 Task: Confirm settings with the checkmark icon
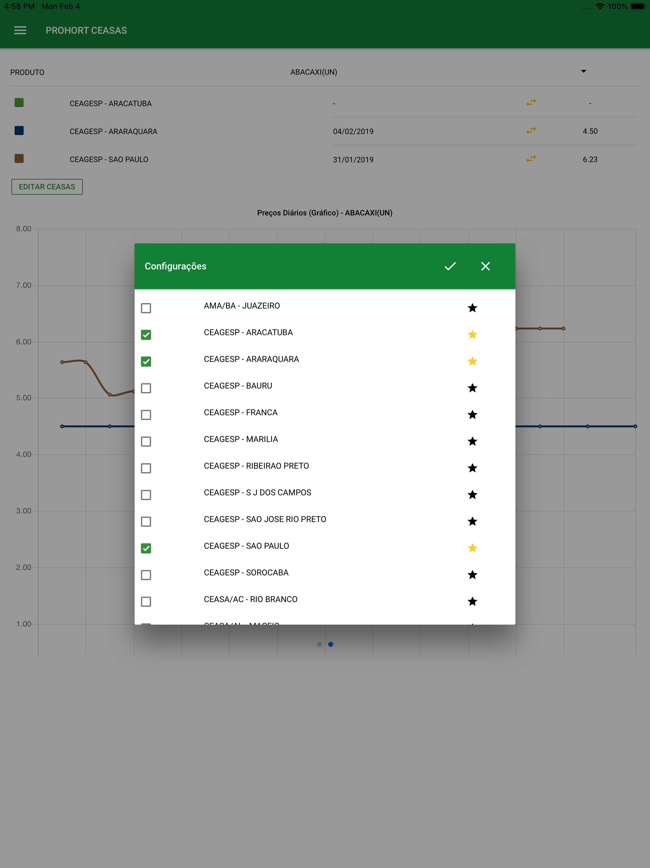[450, 266]
